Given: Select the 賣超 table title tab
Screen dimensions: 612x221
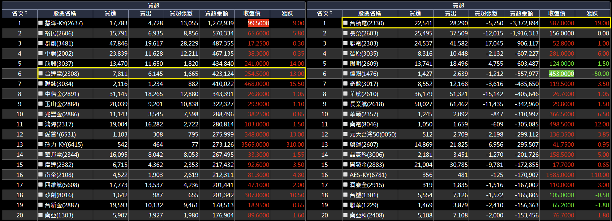Looking at the screenshot, I should tap(458, 5).
